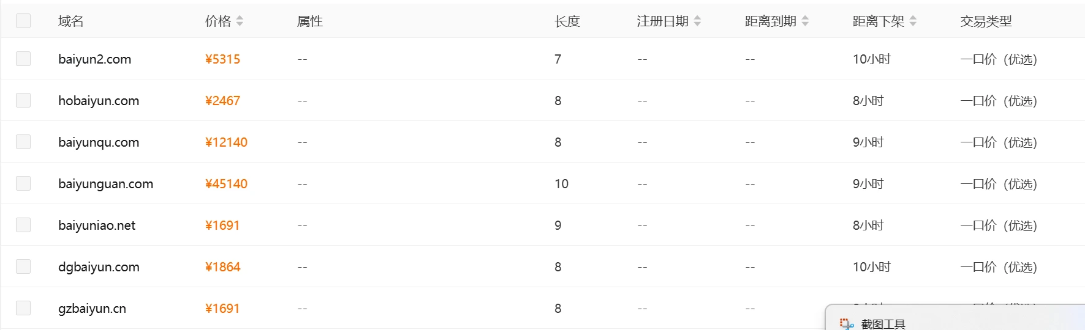Open the 截图工具 popup label
1085x330 pixels.
tap(883, 324)
